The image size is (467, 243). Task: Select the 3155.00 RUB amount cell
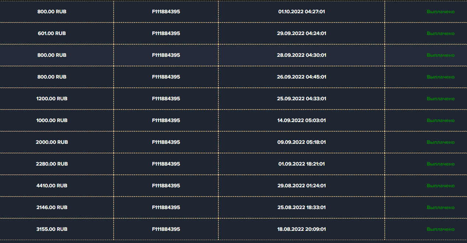[52, 229]
